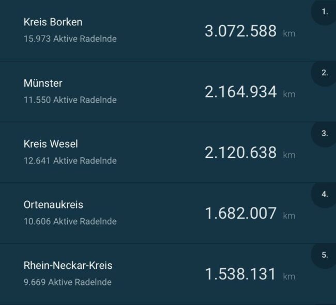Click the 3.072.588 km distance value
Viewport: 336px width, 305px height.
(x=241, y=31)
